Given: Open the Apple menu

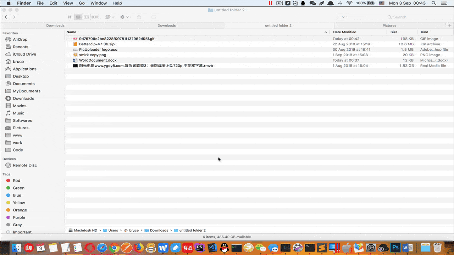Looking at the screenshot, I should pyautogui.click(x=9, y=3).
